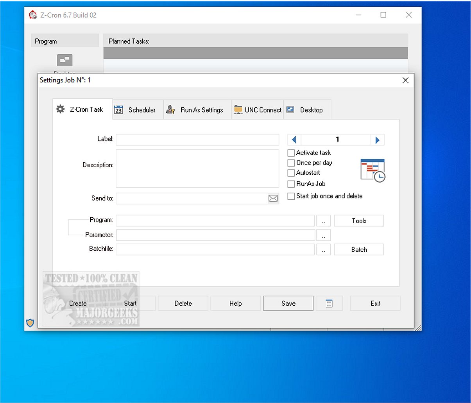Image resolution: width=471 pixels, height=403 pixels.
Task: Switch to the Scheduler tab
Action: [x=138, y=110]
